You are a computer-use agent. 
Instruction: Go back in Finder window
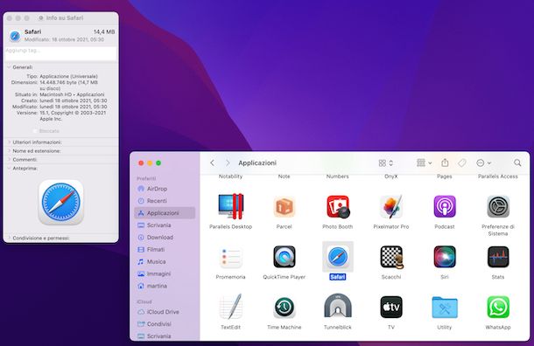coord(212,163)
